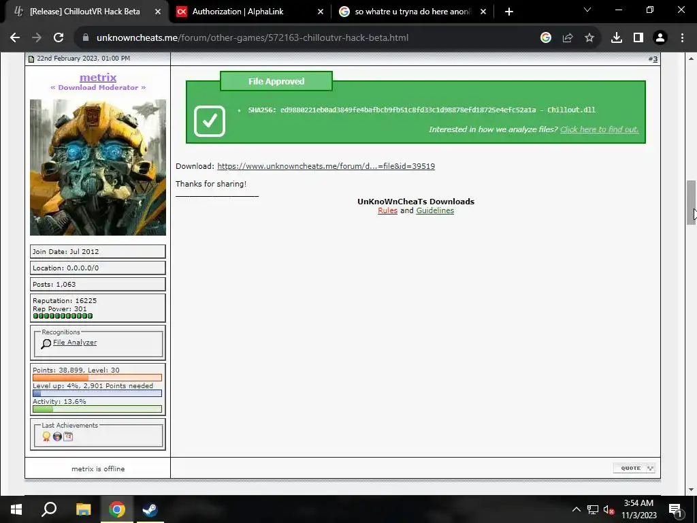This screenshot has width=697, height=523.
Task: Click the network tray icon
Action: (x=593, y=509)
